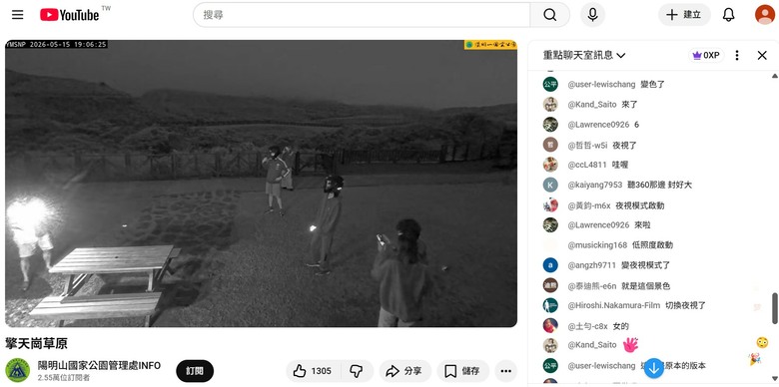Go to YouTube home via logo
The width and height of the screenshot is (779, 387).
(70, 15)
